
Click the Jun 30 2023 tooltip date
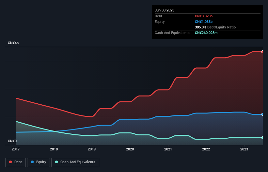coord(165,10)
